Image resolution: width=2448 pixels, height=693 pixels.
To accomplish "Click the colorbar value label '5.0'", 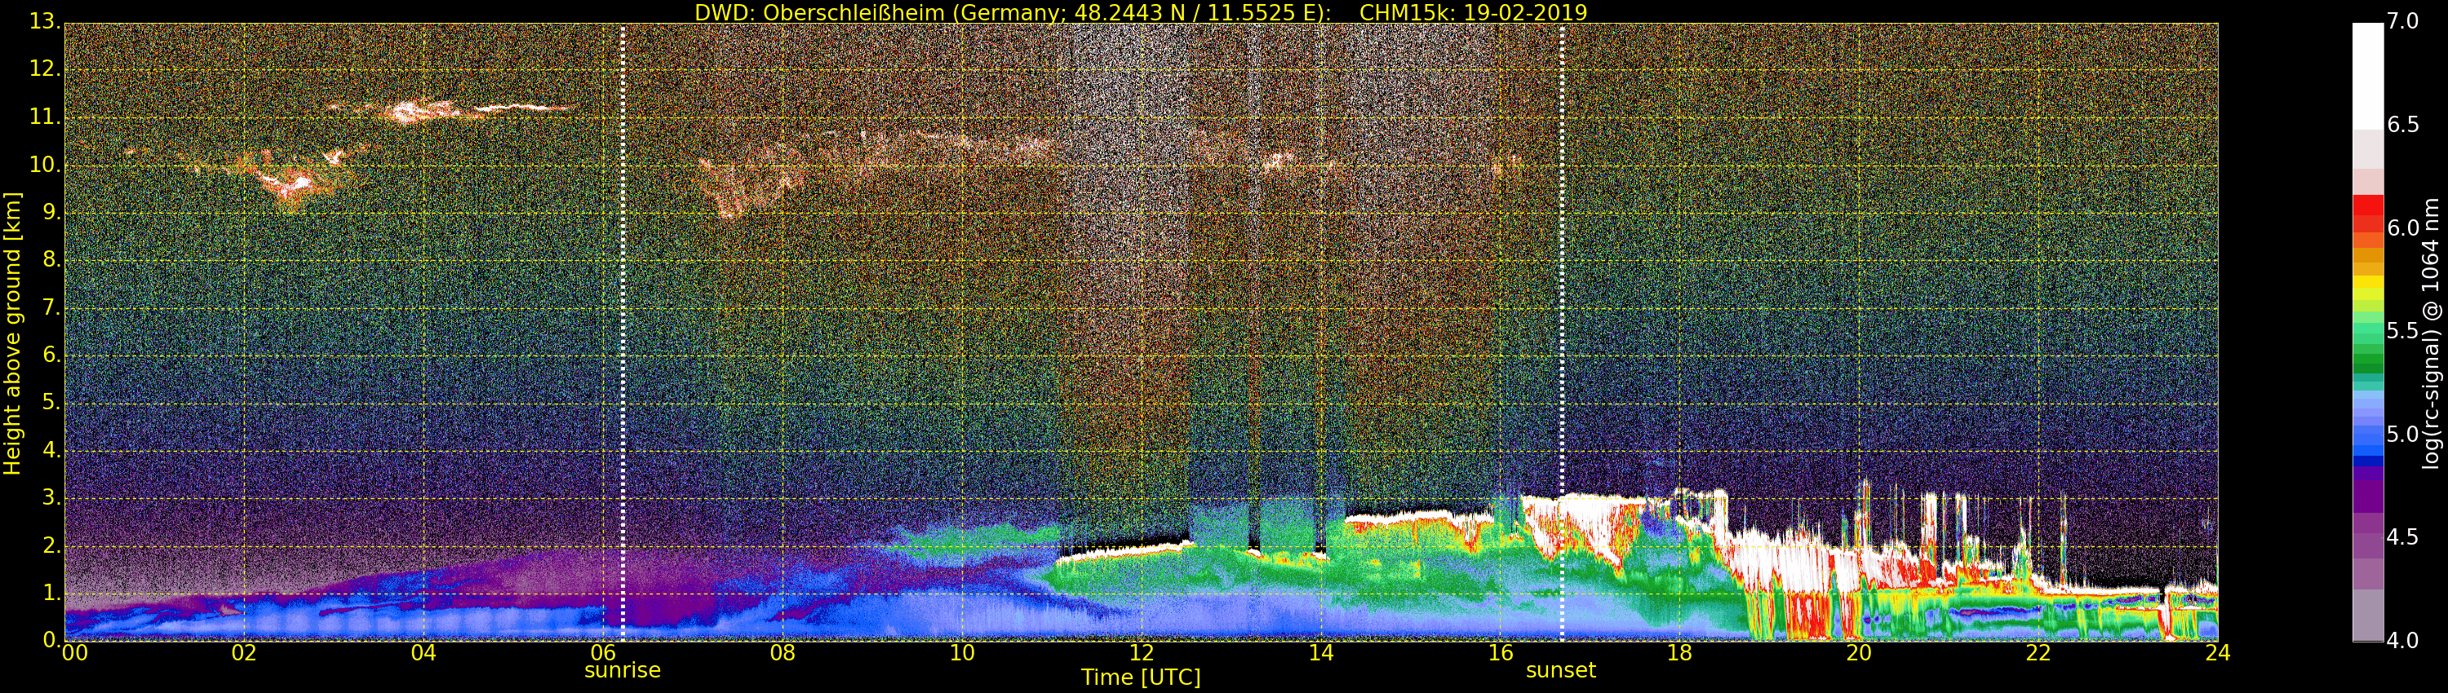I will (2403, 435).
